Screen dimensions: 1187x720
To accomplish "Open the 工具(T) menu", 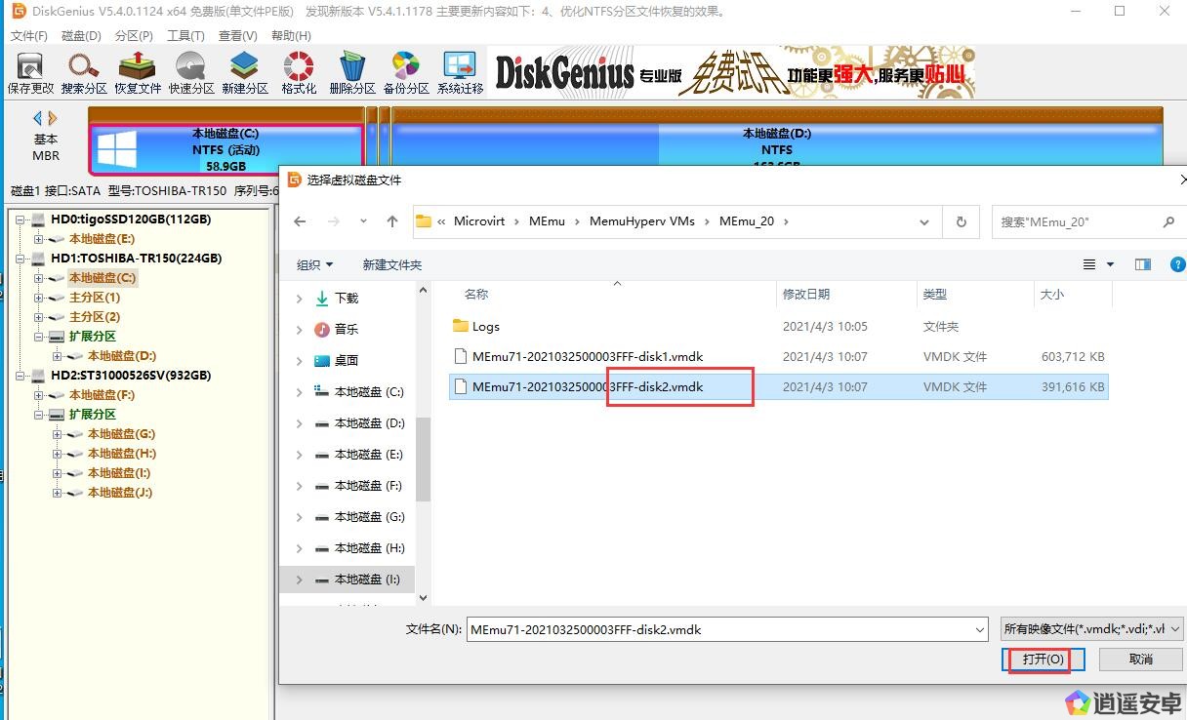I will click(185, 36).
